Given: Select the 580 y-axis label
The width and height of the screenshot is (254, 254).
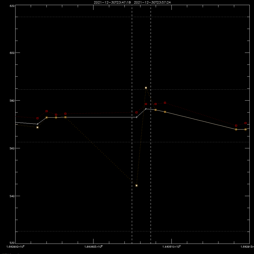Looking at the screenshot, I should (x=12, y=101).
